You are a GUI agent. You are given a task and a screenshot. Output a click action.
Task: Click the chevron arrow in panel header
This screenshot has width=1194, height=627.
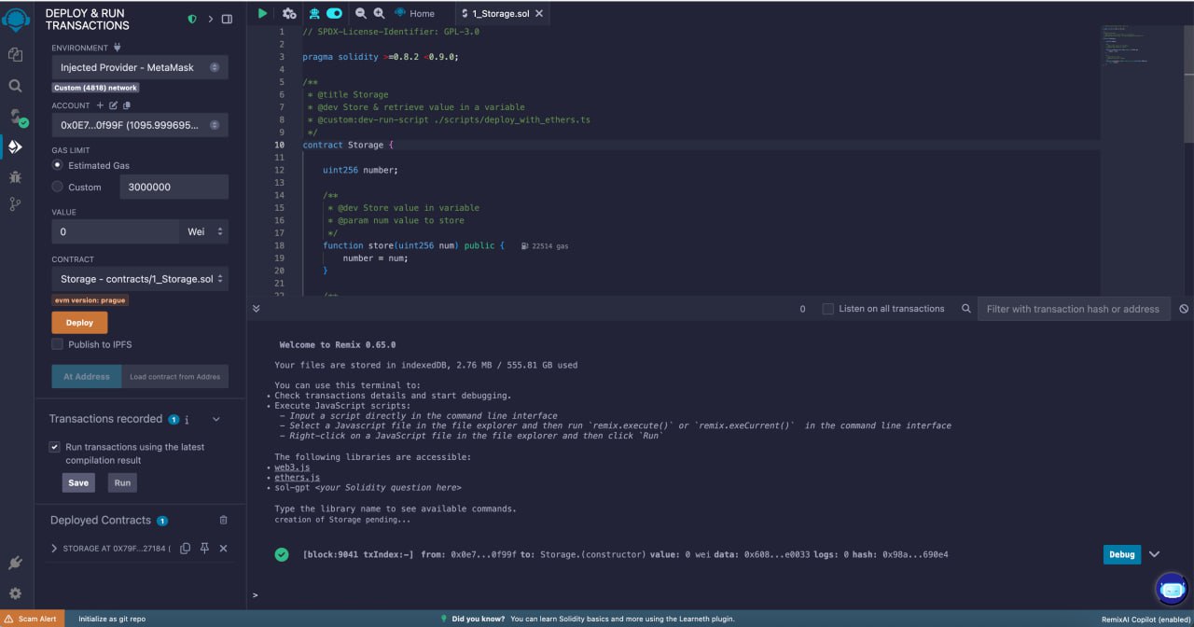(210, 19)
